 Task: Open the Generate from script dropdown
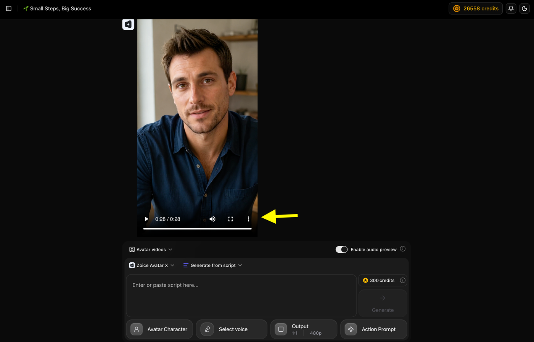pos(212,265)
